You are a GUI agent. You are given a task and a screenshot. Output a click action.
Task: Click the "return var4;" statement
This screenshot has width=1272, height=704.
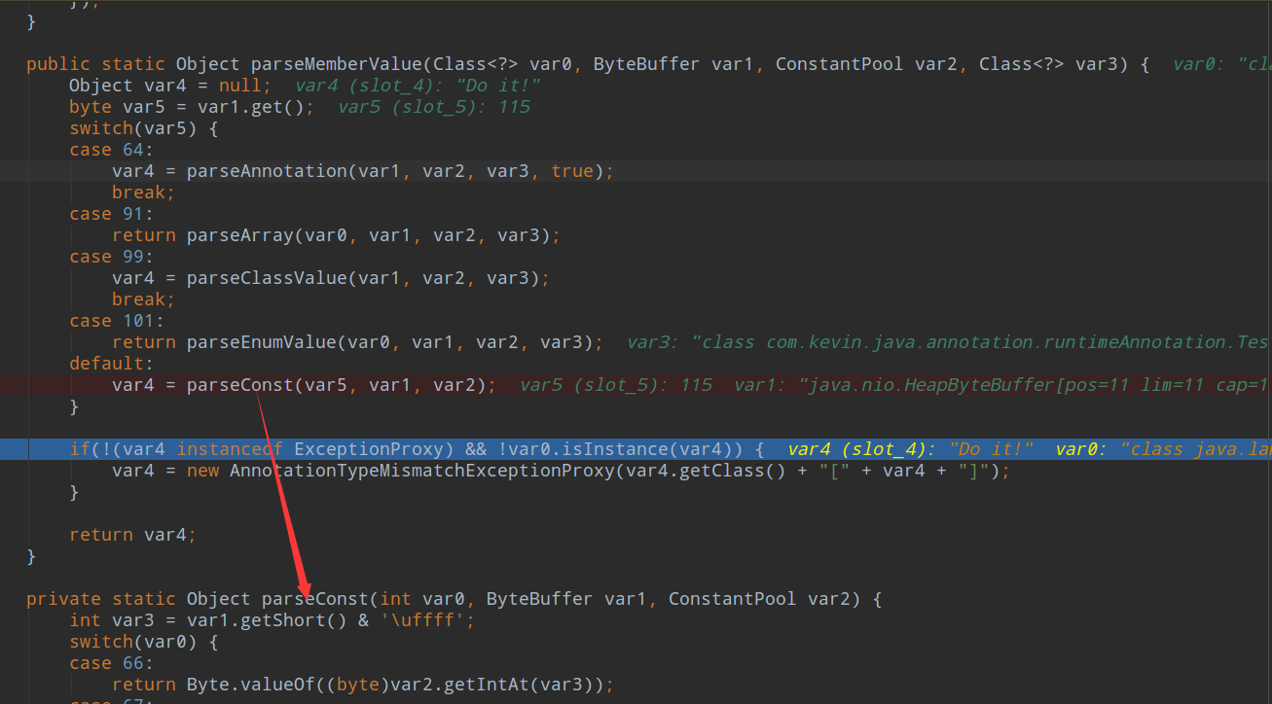(133, 535)
